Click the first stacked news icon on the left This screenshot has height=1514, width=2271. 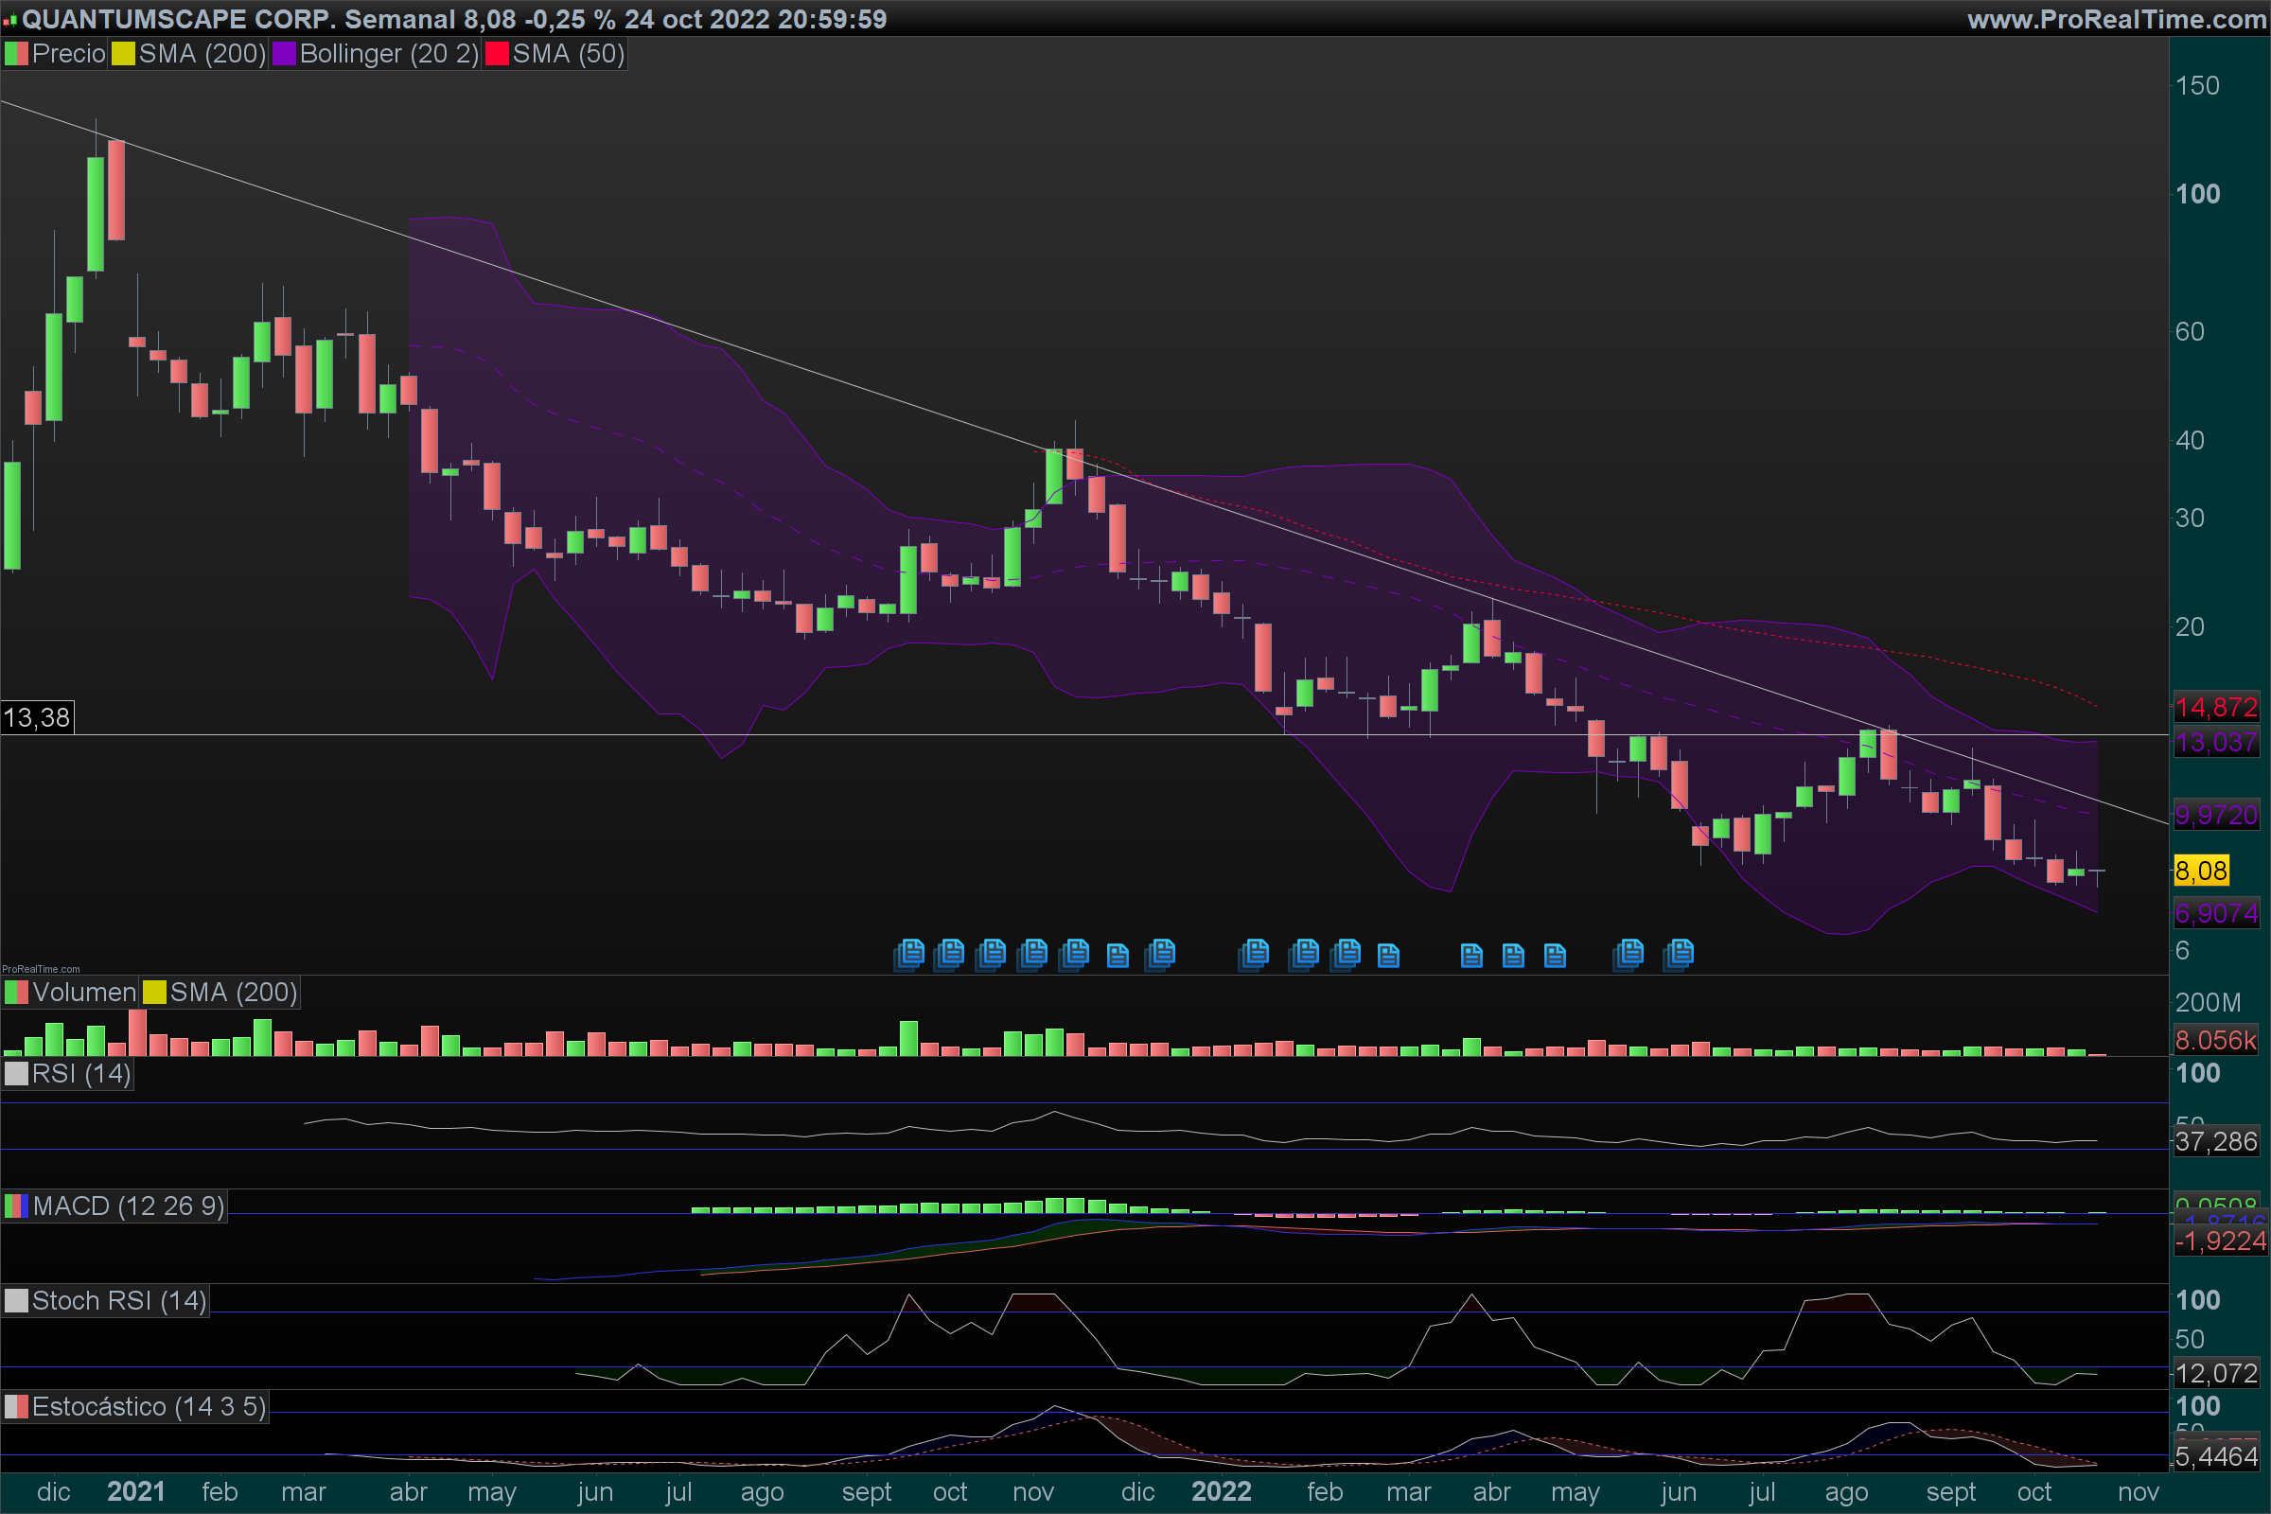tap(908, 954)
